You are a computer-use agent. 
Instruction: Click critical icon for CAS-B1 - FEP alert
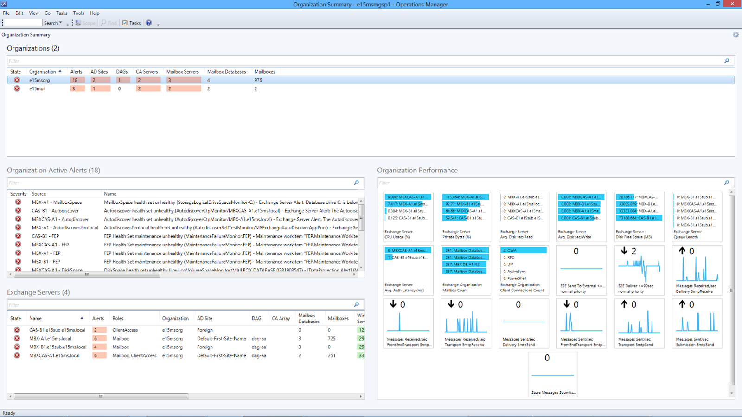click(x=18, y=236)
